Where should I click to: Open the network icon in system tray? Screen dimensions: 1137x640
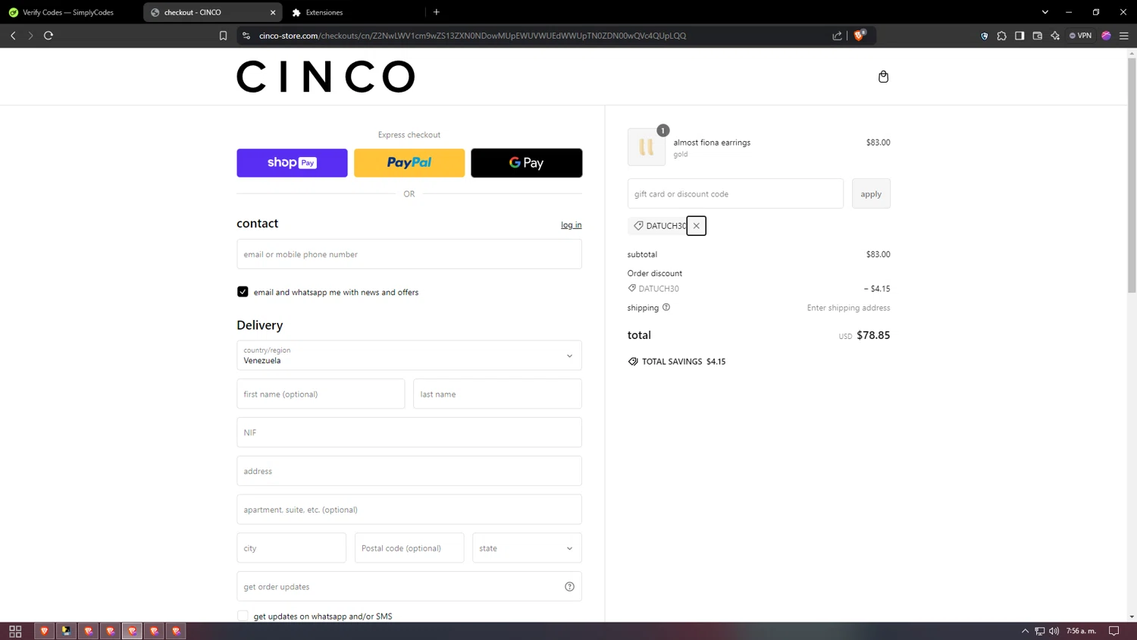(x=1039, y=631)
